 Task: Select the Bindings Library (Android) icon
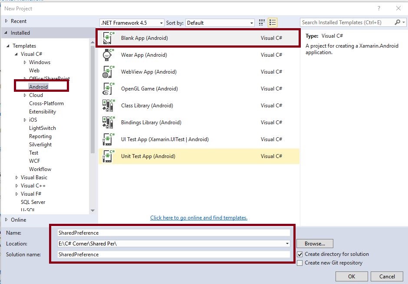108,122
